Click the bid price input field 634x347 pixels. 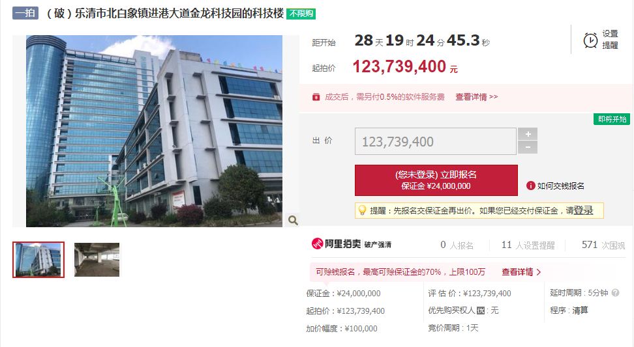click(436, 141)
